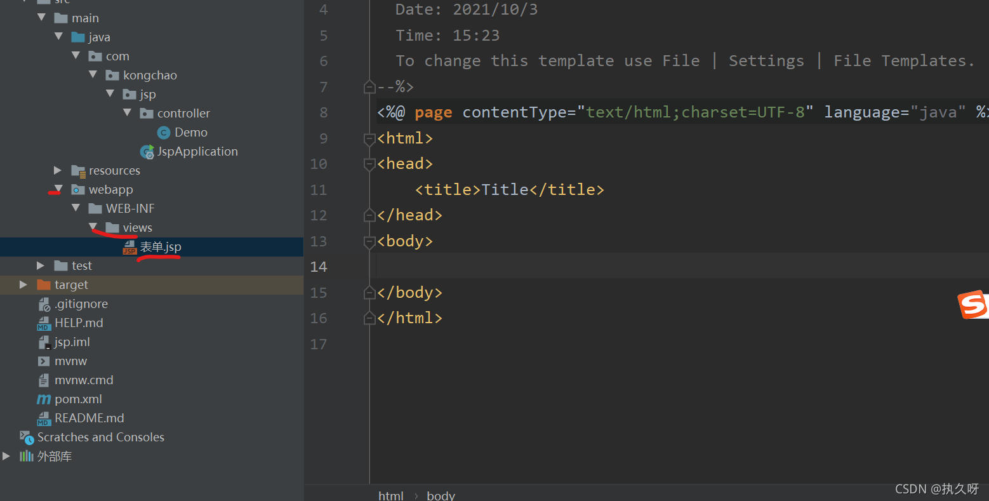The image size is (989, 501).
Task: Toggle fold marker beside the head tag
Action: [x=369, y=164]
